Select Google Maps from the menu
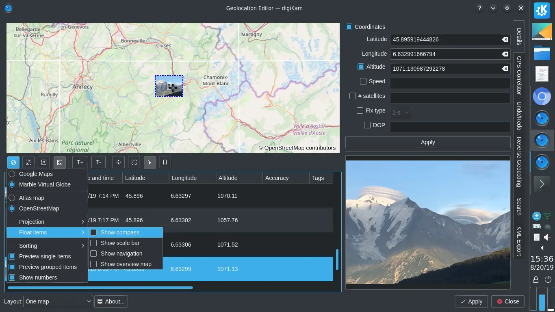This screenshot has width=555, height=312. point(35,174)
